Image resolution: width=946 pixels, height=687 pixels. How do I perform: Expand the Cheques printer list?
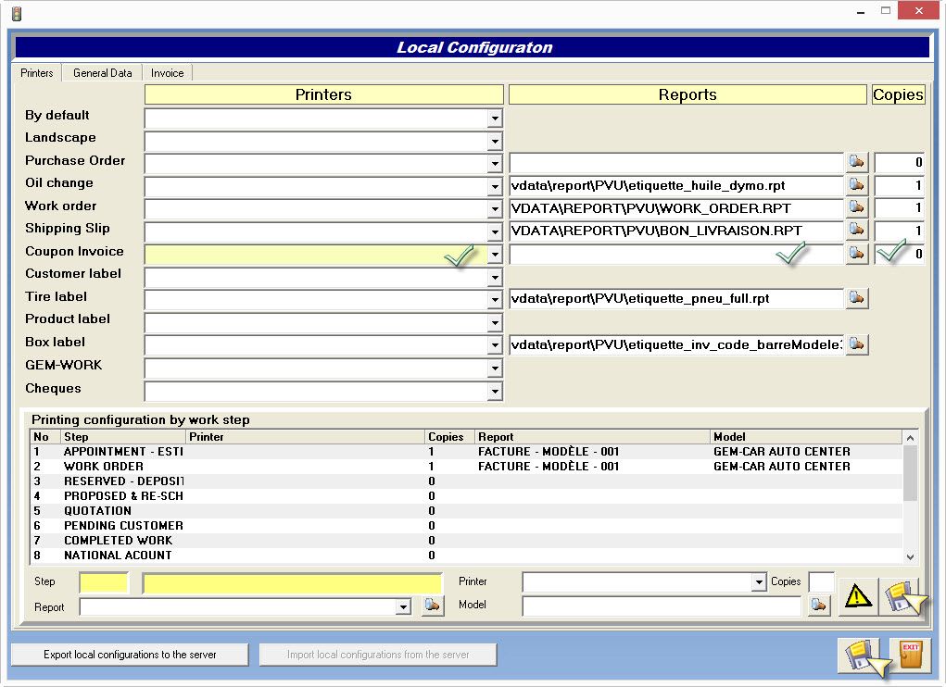(495, 392)
